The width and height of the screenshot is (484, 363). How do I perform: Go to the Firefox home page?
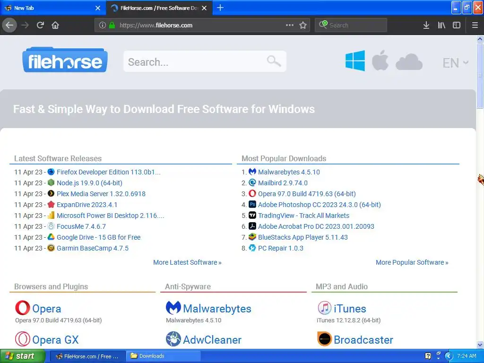(55, 25)
